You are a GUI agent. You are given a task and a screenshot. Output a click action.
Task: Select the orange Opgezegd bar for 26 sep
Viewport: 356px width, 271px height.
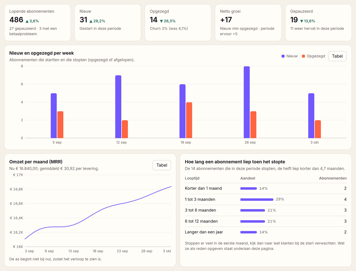(x=253, y=125)
